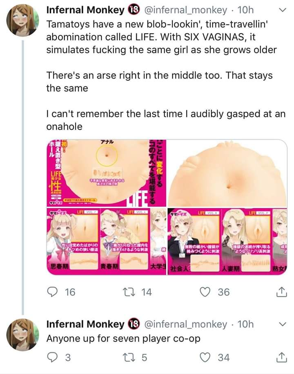This screenshot has width=294, height=374.
Task: Reply to the first tweet with 16 replies
Action: click(52, 292)
